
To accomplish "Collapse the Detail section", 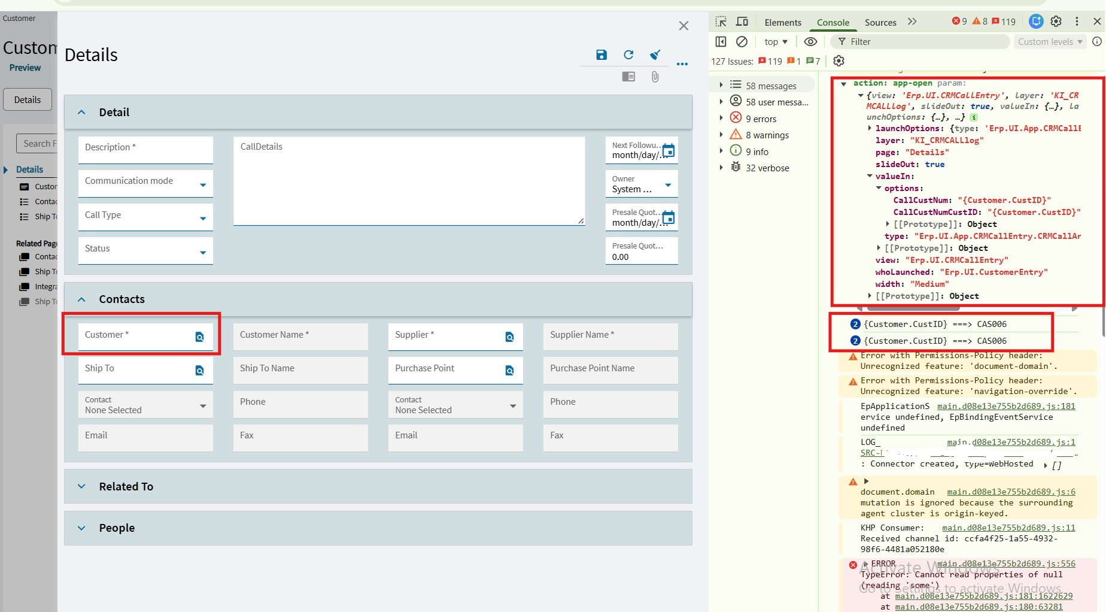I will coord(82,112).
